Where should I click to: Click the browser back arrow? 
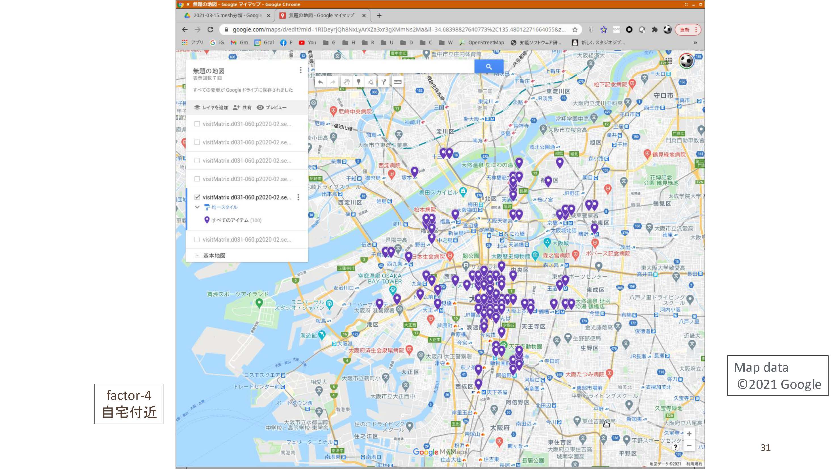pos(185,29)
